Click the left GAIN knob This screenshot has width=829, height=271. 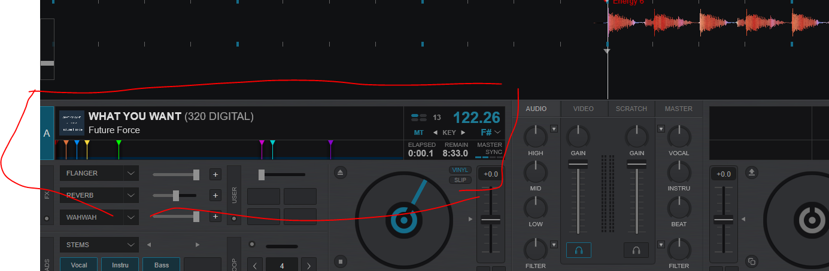point(578,137)
